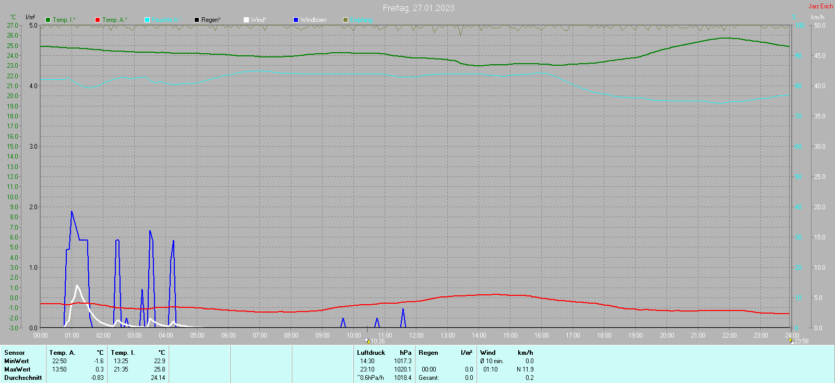Click the 'Luftdruck' column header

point(371,353)
